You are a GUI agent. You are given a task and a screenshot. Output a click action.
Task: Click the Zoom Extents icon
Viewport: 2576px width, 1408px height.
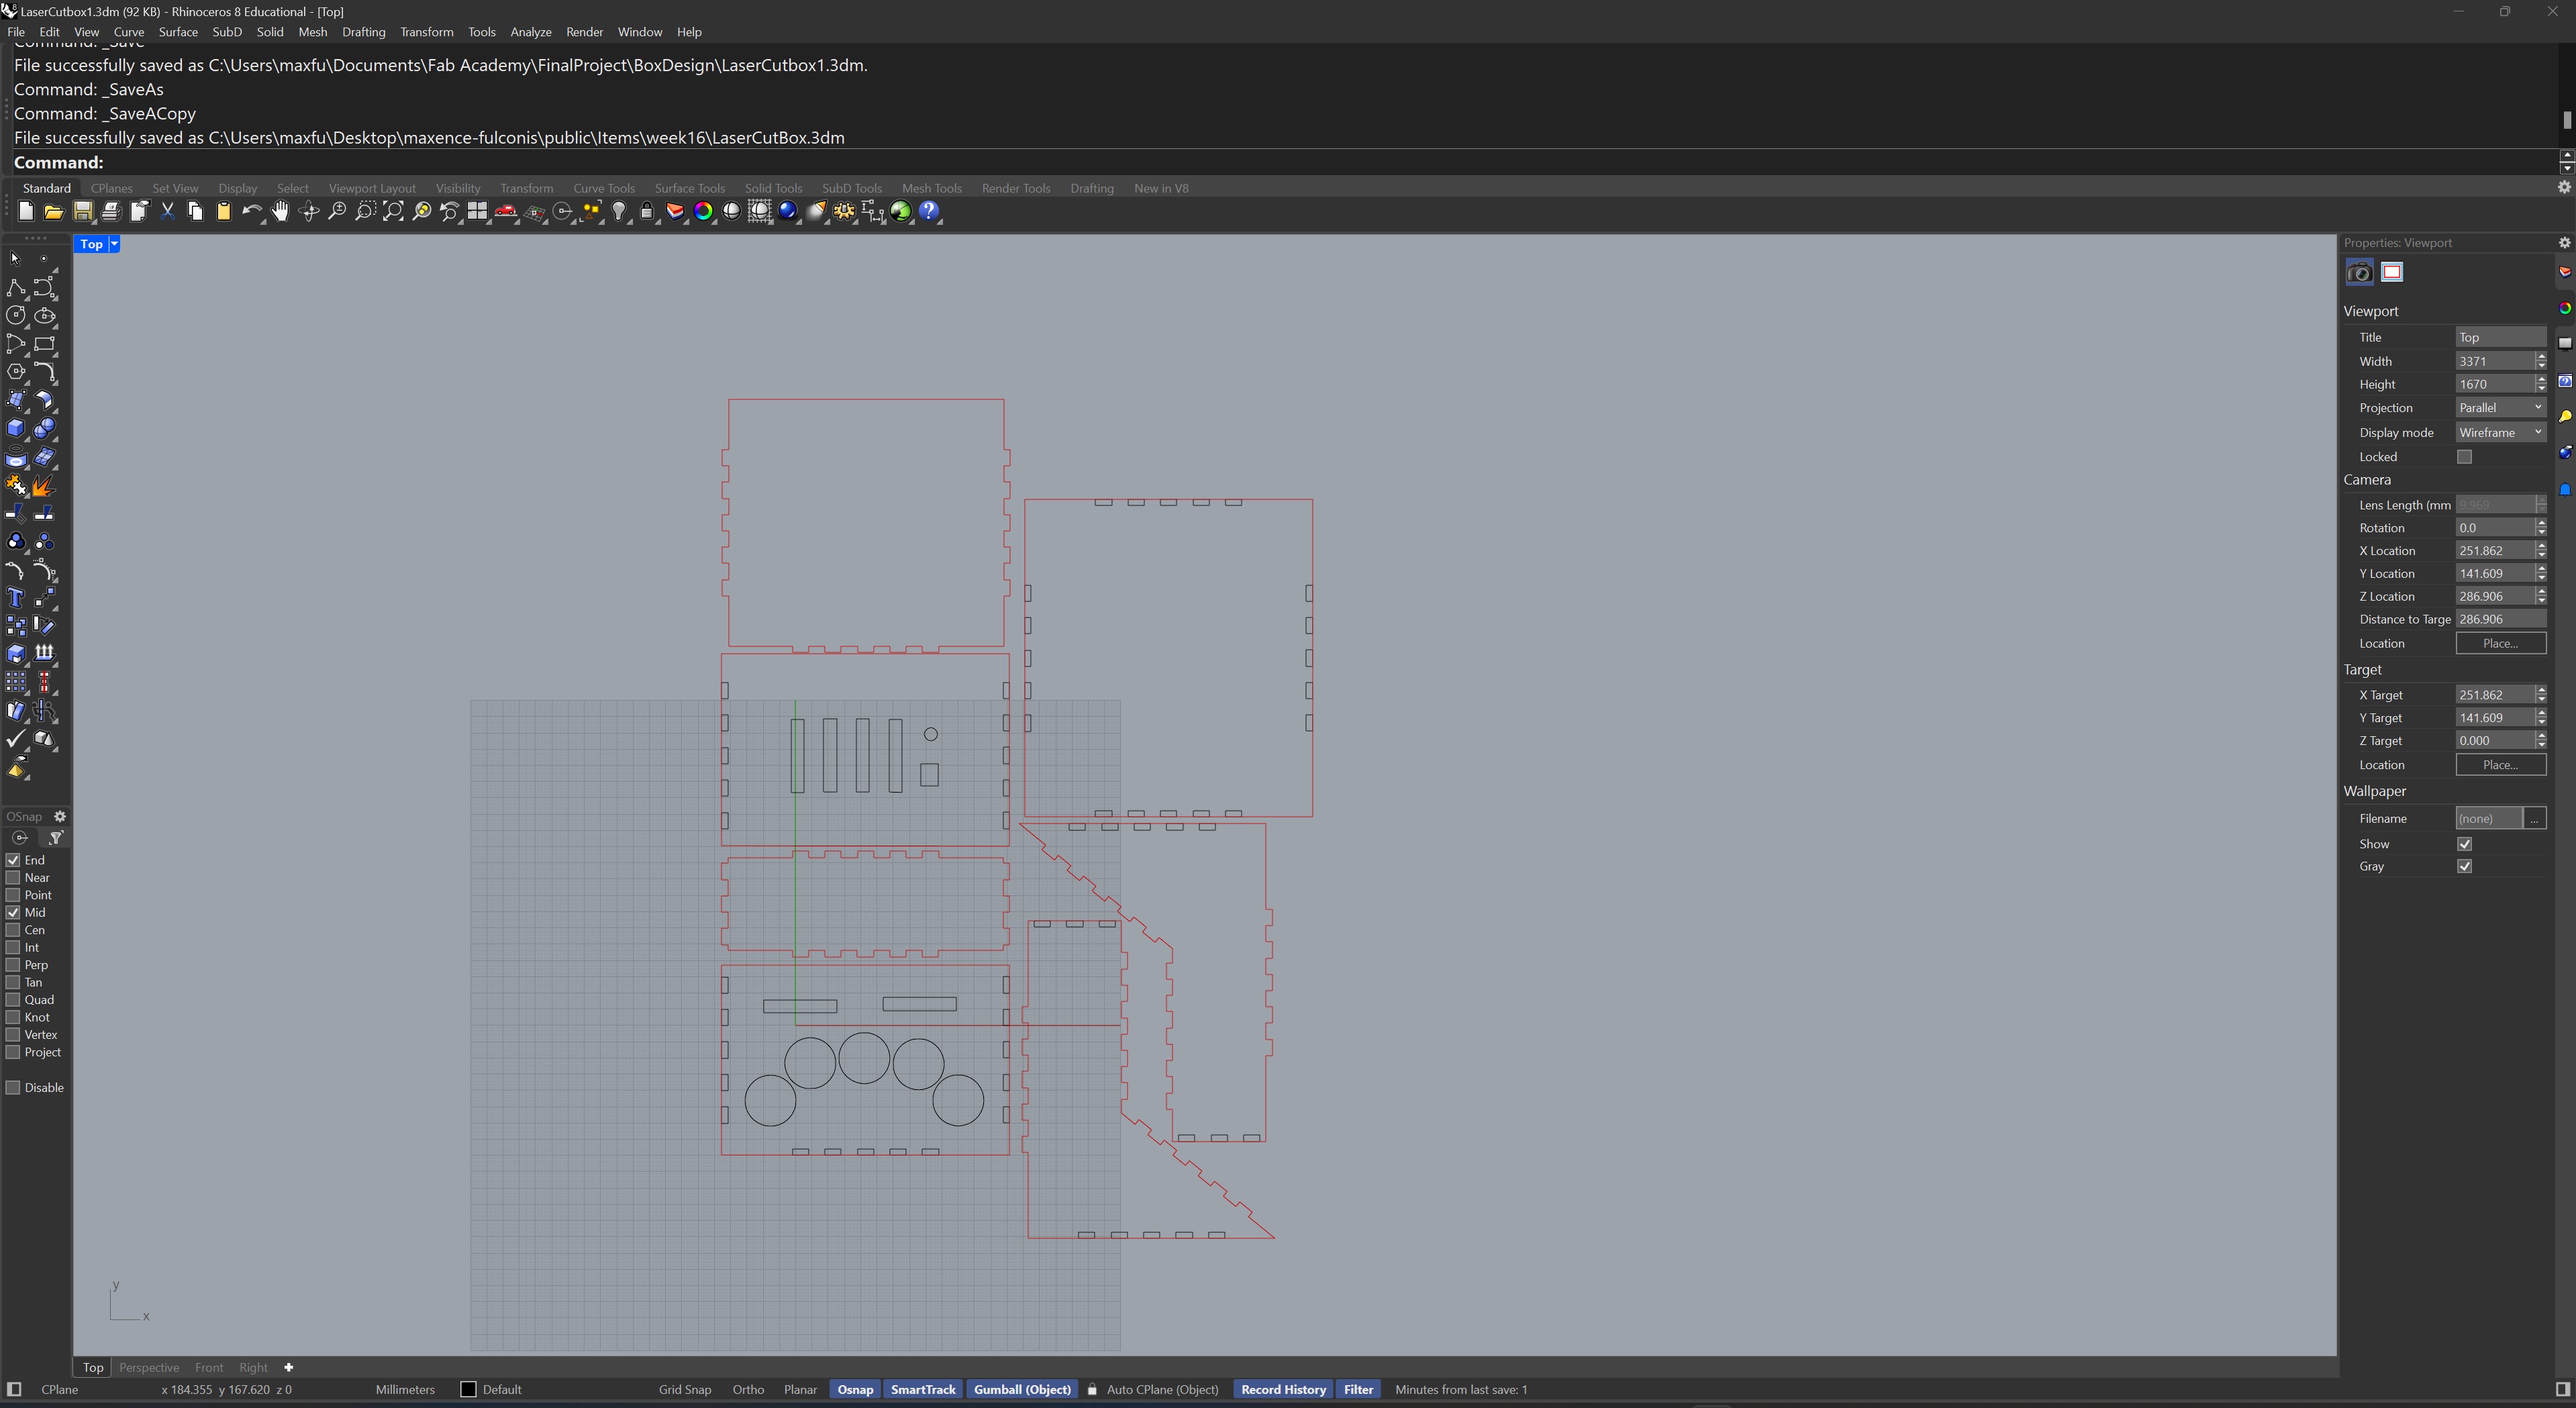[393, 211]
